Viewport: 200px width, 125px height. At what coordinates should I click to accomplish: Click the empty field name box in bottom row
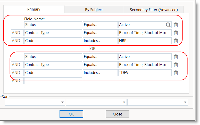[53, 81]
